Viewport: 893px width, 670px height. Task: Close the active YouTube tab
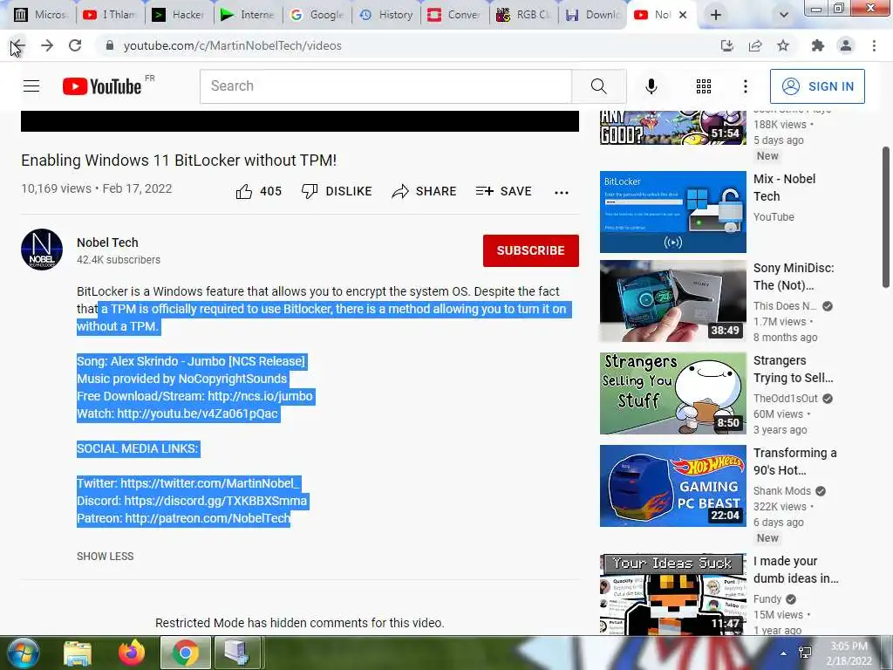pos(684,15)
